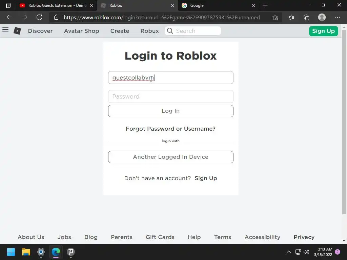Open the Privacy footer link

[304, 237]
